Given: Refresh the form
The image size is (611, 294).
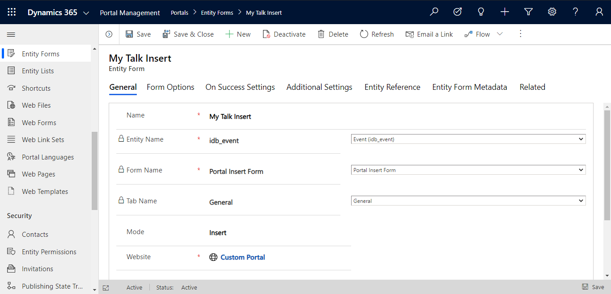Looking at the screenshot, I should (377, 34).
